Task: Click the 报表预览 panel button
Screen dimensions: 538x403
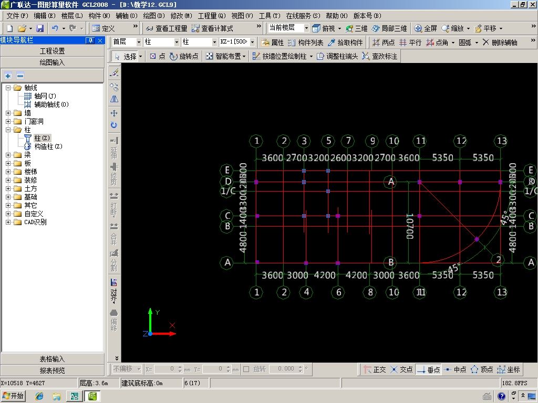Action: [x=52, y=370]
